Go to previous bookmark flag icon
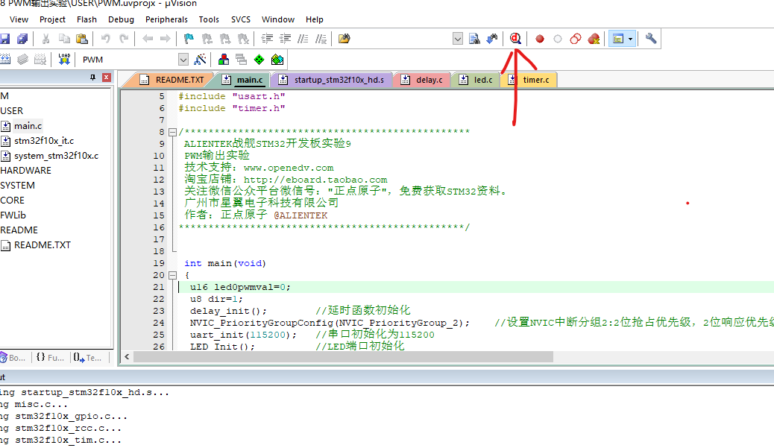Screen dimensions: 774x448 (207, 39)
